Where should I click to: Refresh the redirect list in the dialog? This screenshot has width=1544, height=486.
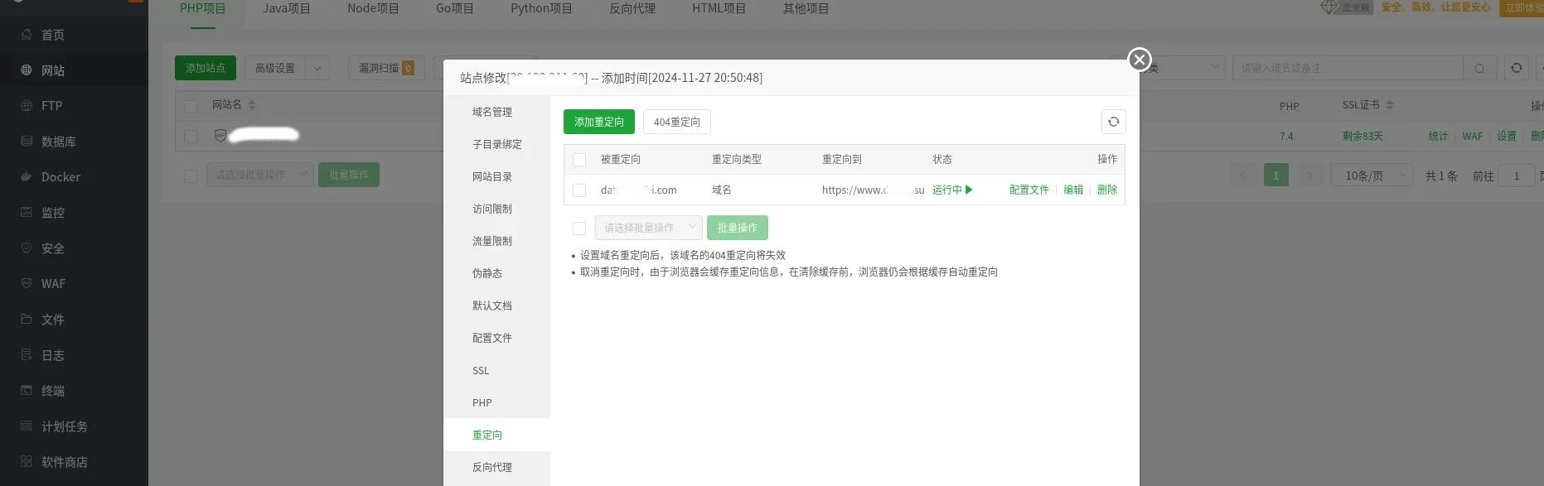point(1113,122)
